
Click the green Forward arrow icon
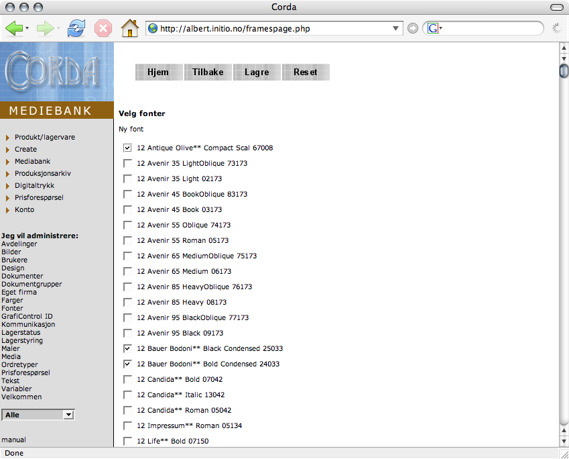45,28
